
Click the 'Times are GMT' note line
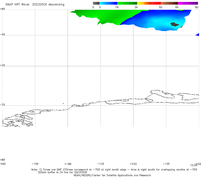click(x=114, y=170)
